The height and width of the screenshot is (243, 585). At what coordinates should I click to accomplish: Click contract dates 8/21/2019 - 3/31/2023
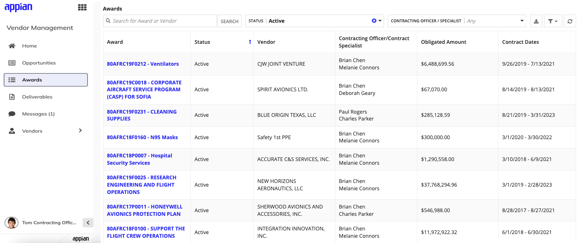tap(529, 115)
